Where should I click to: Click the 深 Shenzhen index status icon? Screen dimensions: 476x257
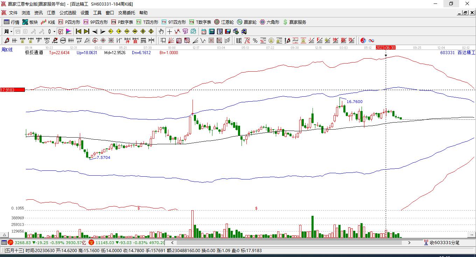pos(91,242)
